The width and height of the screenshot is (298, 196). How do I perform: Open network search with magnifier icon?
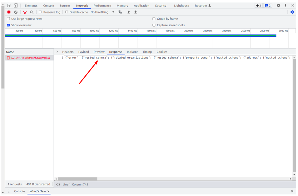coord(32,12)
